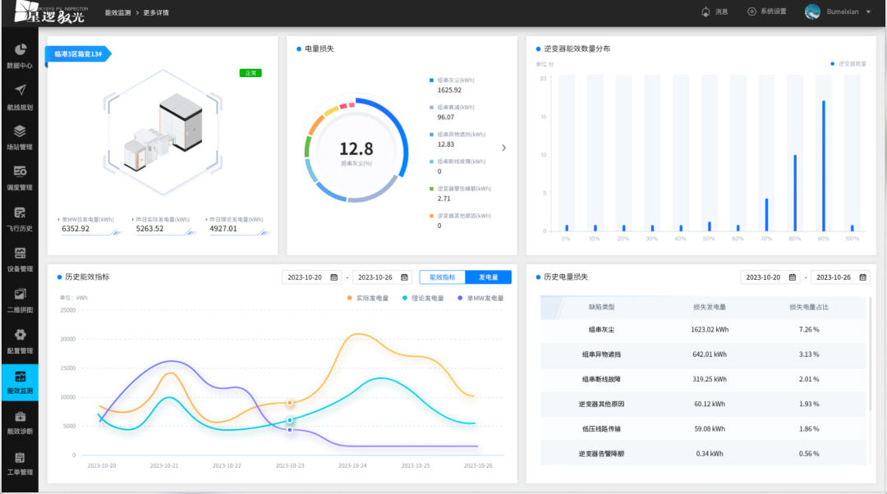Open the Bumeixian user dropdown

(x=838, y=11)
